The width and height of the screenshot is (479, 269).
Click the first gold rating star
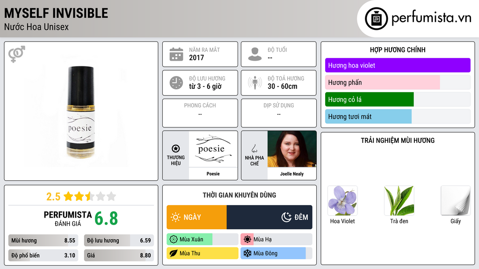(68, 196)
